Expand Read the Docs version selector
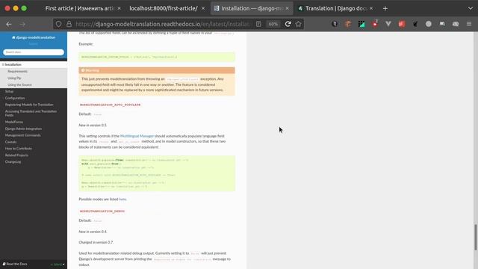The image size is (478, 269). click(34, 264)
